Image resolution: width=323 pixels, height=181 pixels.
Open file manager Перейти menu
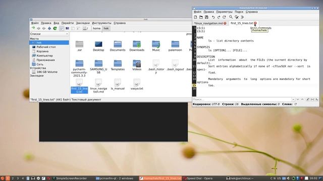click(x=67, y=23)
